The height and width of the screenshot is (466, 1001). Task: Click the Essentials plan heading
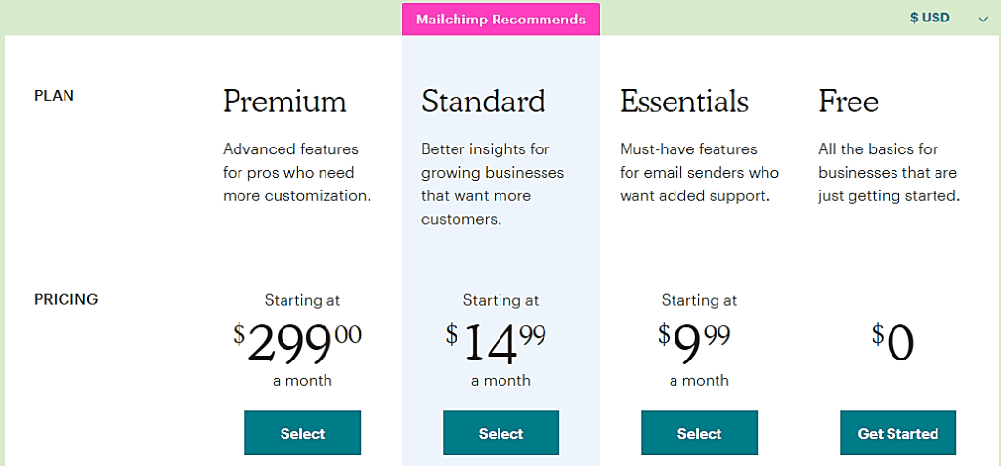click(684, 102)
